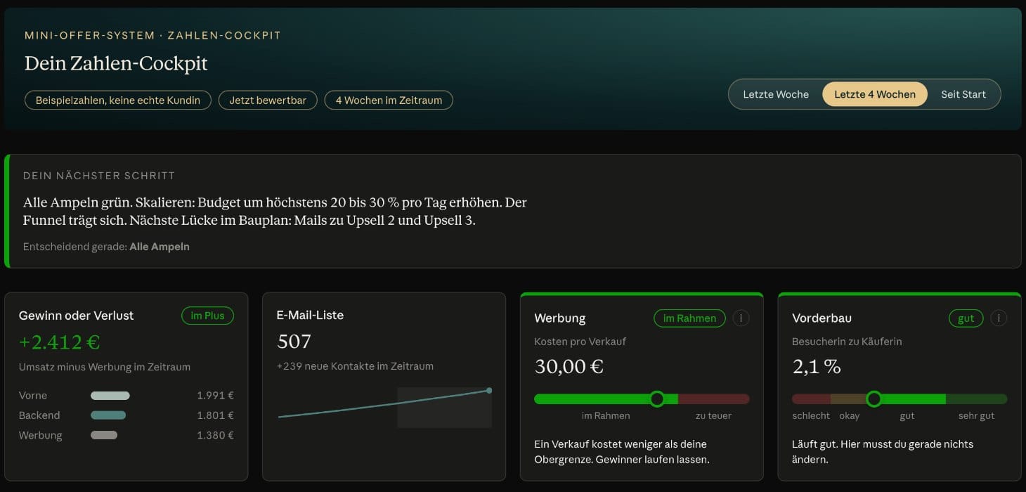Click the Backend revenue bar

pyautogui.click(x=108, y=415)
